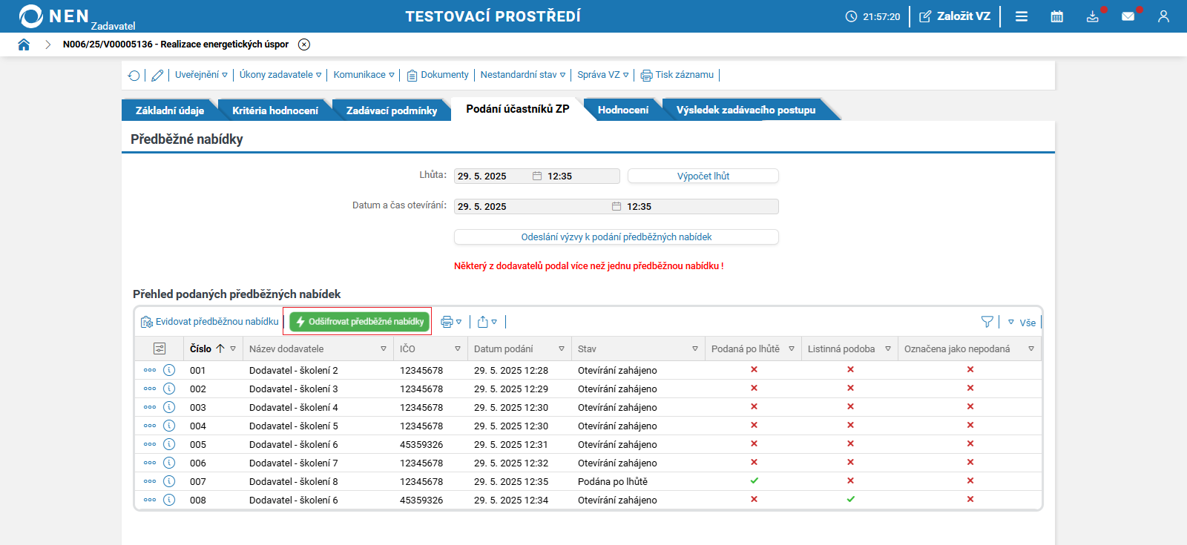Click the filter funnel icon
The image size is (1187, 545).
click(x=987, y=322)
